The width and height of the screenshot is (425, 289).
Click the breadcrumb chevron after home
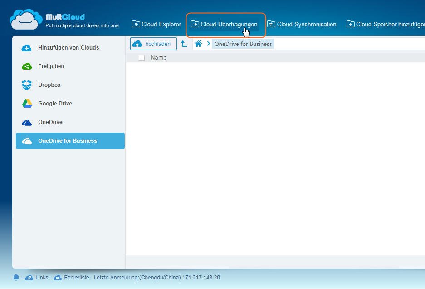click(x=209, y=44)
